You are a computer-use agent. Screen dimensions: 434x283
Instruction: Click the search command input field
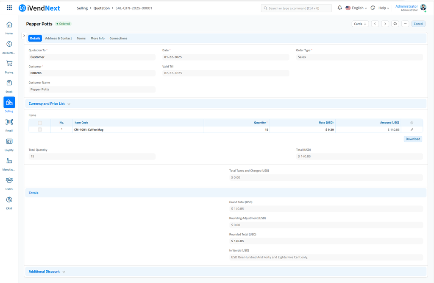296,8
